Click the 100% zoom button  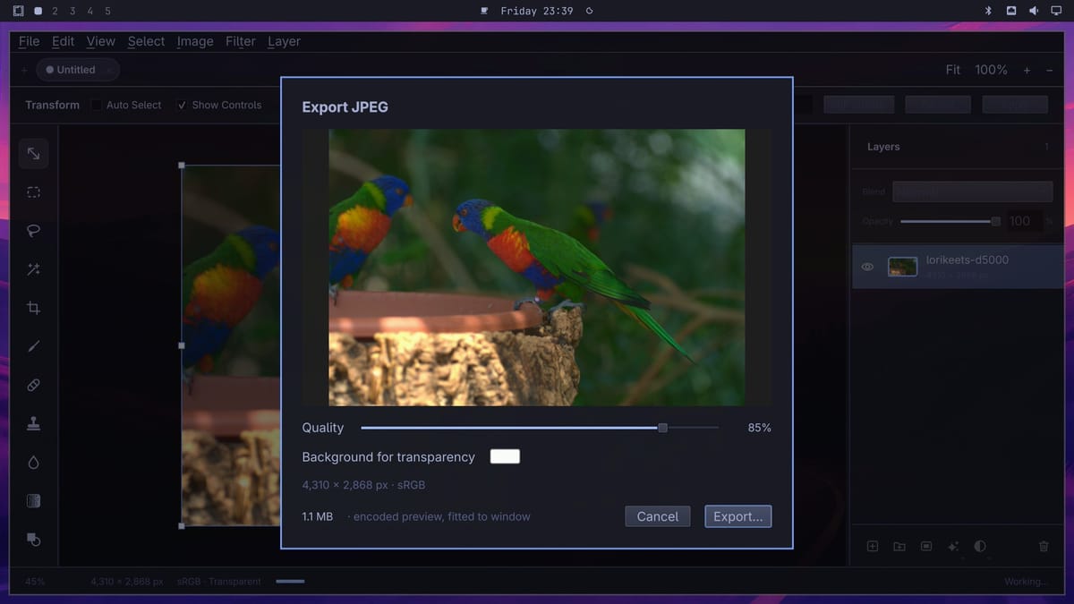[991, 70]
